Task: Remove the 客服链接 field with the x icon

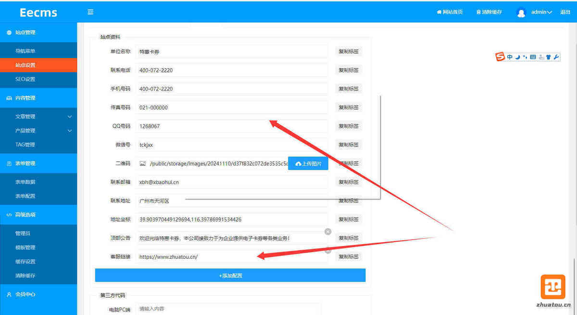Action: click(x=328, y=250)
